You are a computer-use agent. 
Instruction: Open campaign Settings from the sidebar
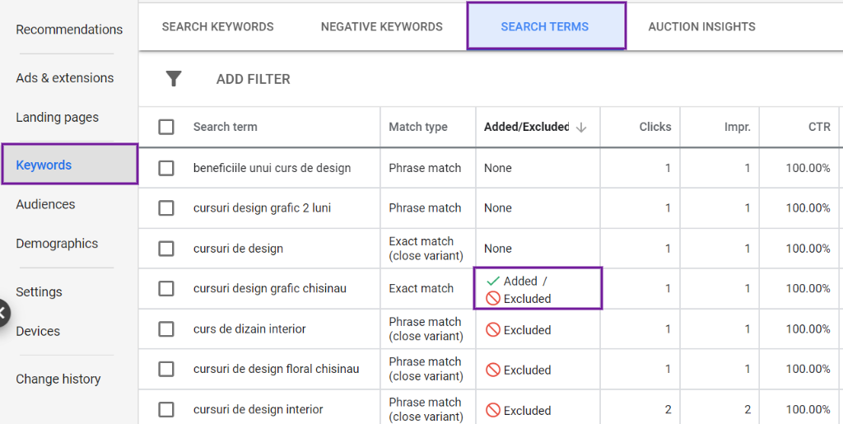(40, 291)
